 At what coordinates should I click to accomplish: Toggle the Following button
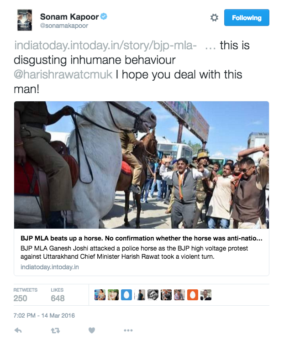click(x=247, y=18)
